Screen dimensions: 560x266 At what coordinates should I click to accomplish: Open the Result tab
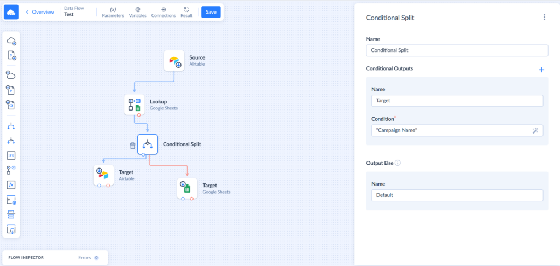pyautogui.click(x=186, y=12)
